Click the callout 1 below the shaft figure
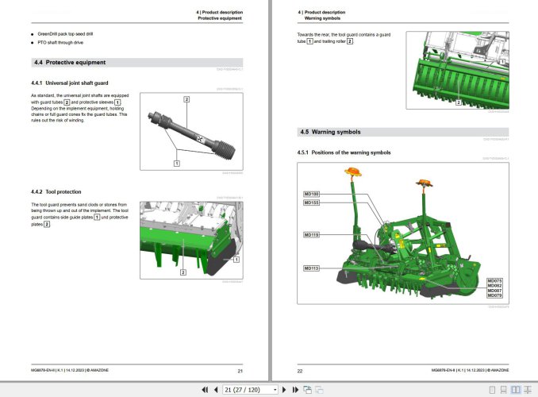The width and height of the screenshot is (538, 397). click(177, 164)
